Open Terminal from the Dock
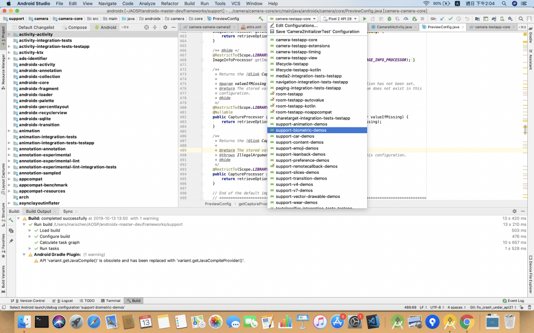Viewport: 534px width, 333px height. 42,322
